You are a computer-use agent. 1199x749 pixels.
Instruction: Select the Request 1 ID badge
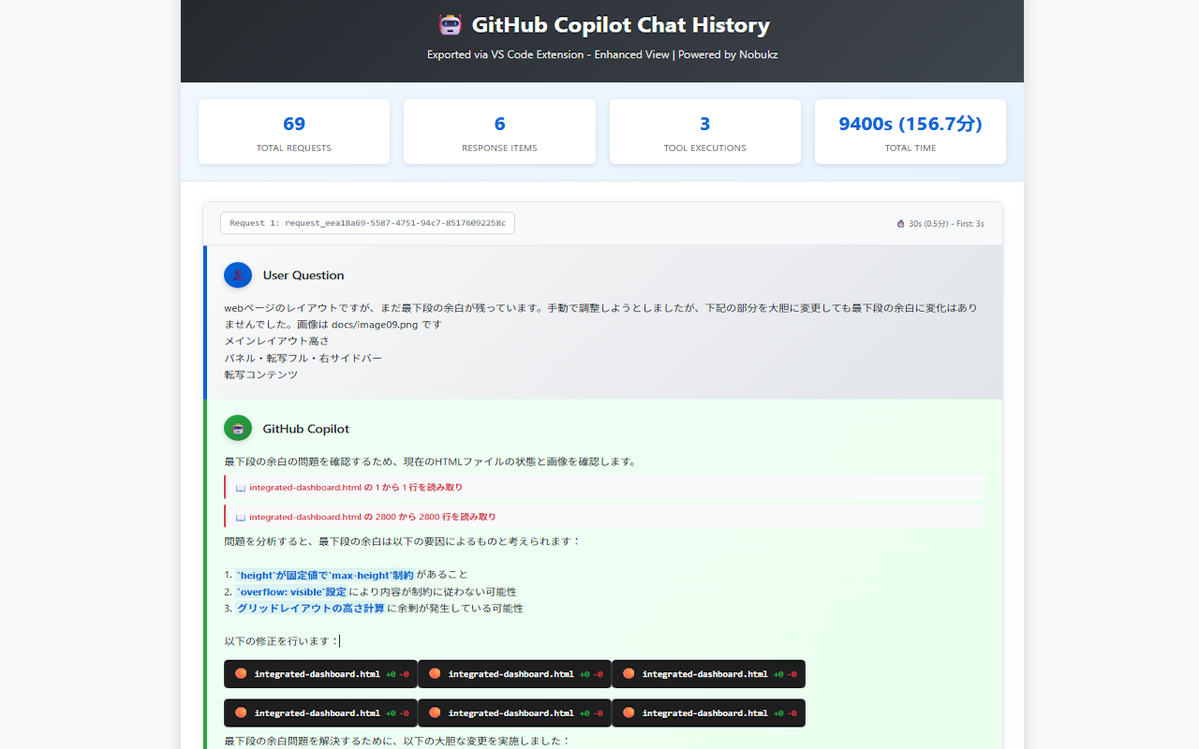(x=367, y=223)
